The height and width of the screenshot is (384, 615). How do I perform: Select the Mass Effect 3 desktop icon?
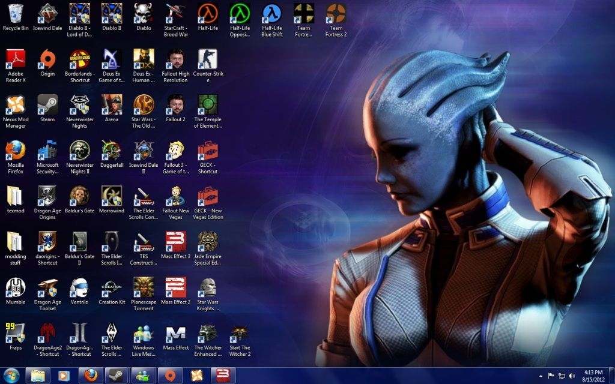coord(175,241)
